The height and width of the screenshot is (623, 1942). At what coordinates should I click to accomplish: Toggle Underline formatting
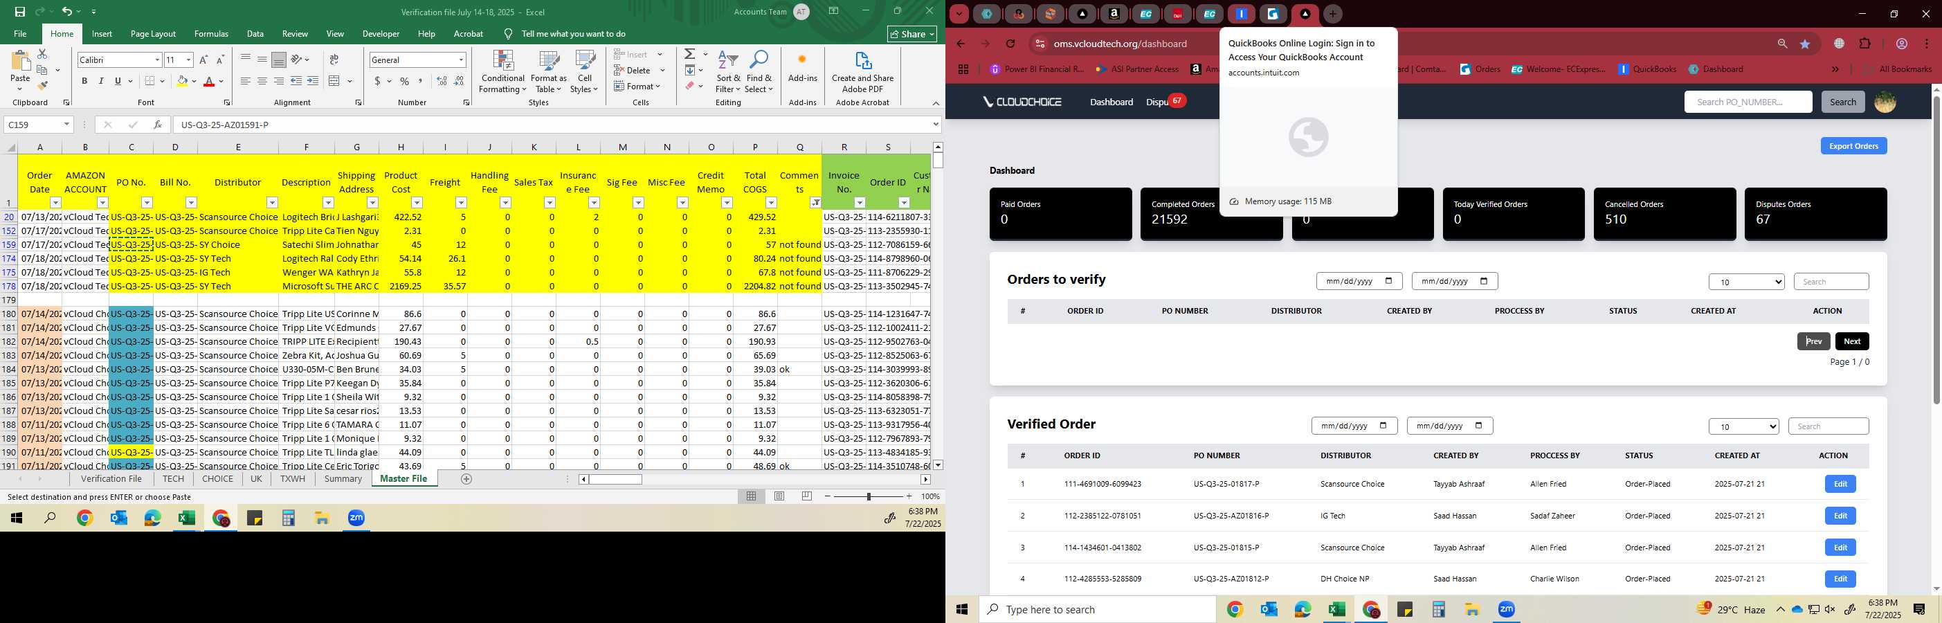click(x=118, y=81)
